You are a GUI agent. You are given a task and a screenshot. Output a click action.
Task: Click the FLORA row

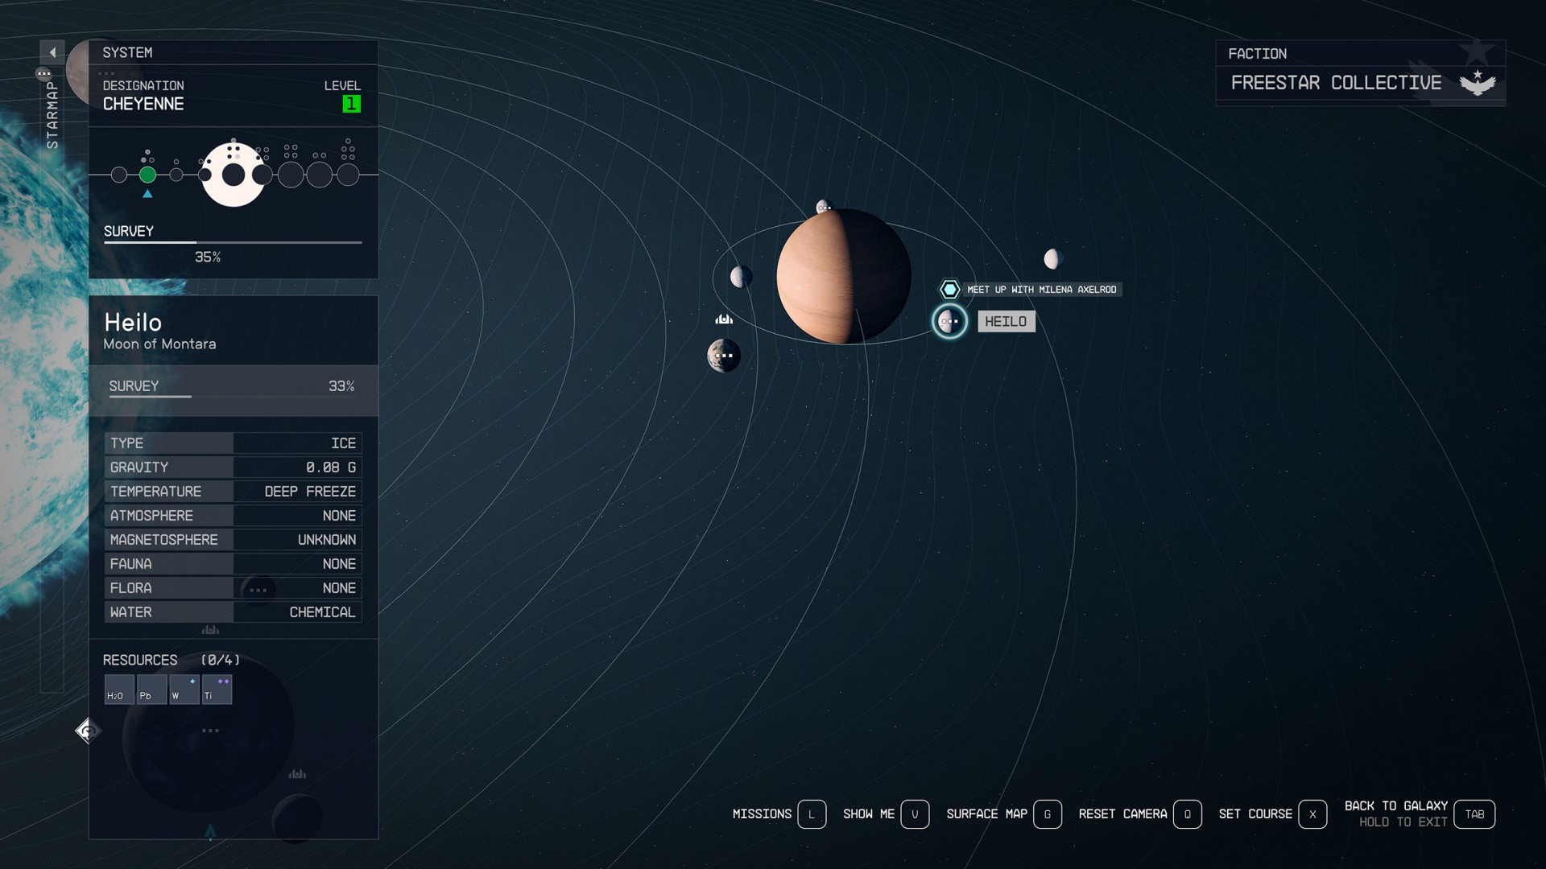coord(233,588)
